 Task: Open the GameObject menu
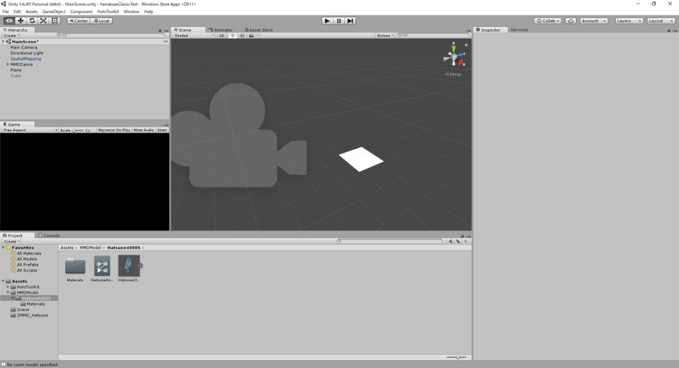pos(54,12)
